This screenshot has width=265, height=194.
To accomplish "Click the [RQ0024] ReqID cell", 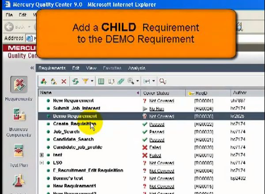I will pos(204,108).
